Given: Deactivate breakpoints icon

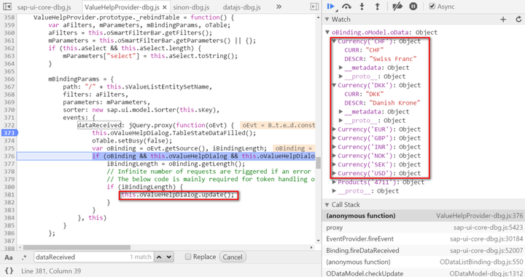Looking at the screenshot, I should tap(397, 7).
